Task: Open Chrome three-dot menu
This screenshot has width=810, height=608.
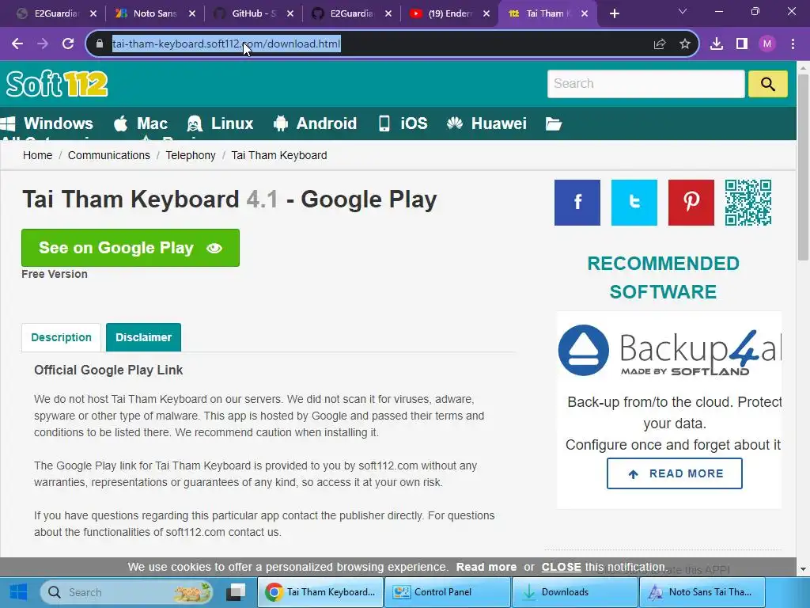Action: (x=793, y=44)
